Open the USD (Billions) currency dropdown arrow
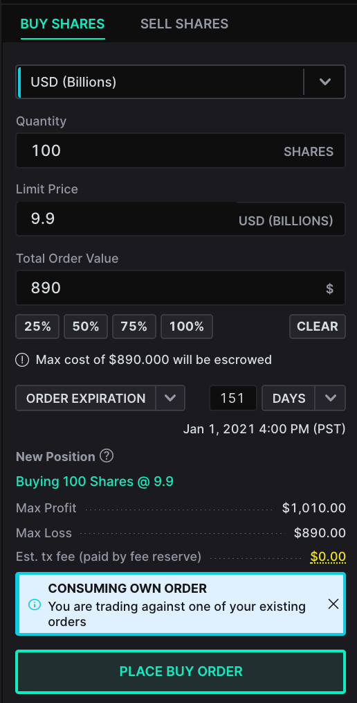 [324, 82]
